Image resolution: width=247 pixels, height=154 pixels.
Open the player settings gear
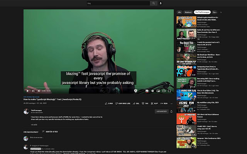[152, 91]
